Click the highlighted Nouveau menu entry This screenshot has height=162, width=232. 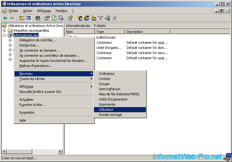54,74
